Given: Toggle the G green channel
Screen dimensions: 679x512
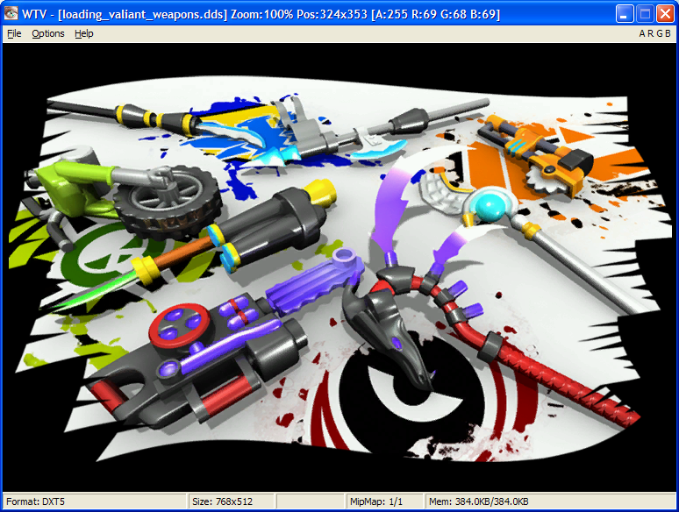Looking at the screenshot, I should (x=660, y=33).
